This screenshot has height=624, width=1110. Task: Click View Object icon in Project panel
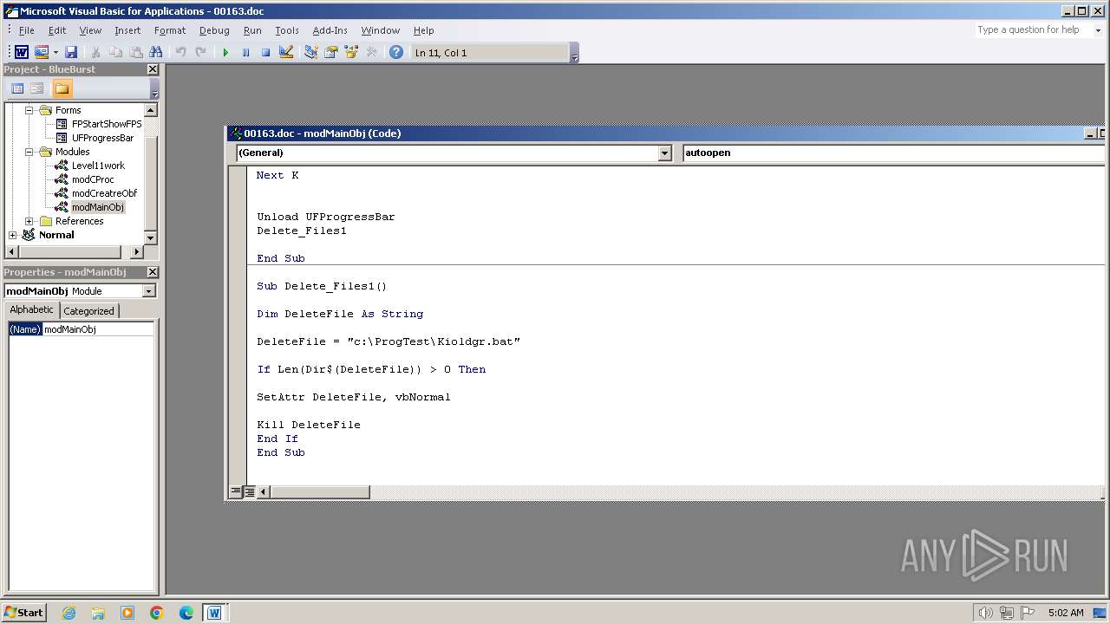click(x=36, y=88)
